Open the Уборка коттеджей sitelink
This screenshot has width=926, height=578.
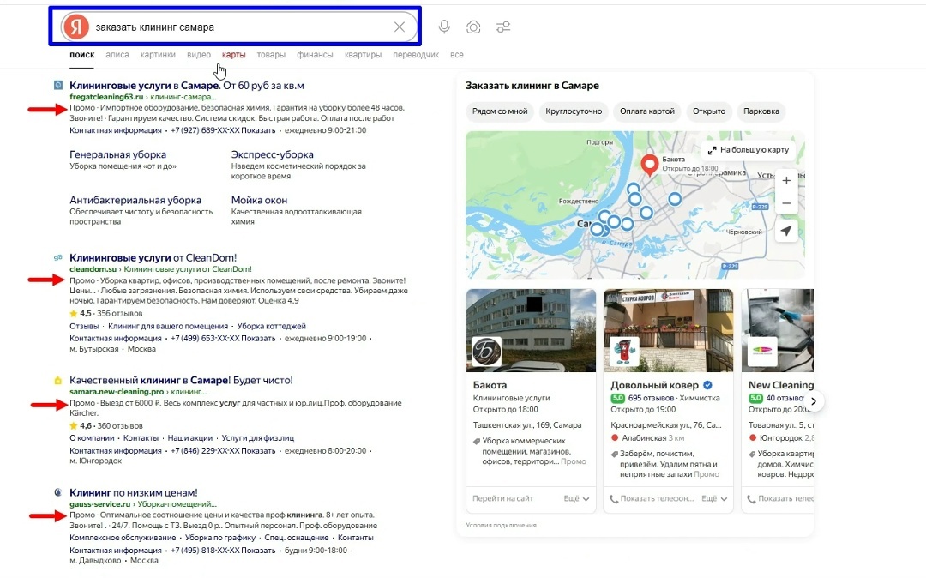271,326
